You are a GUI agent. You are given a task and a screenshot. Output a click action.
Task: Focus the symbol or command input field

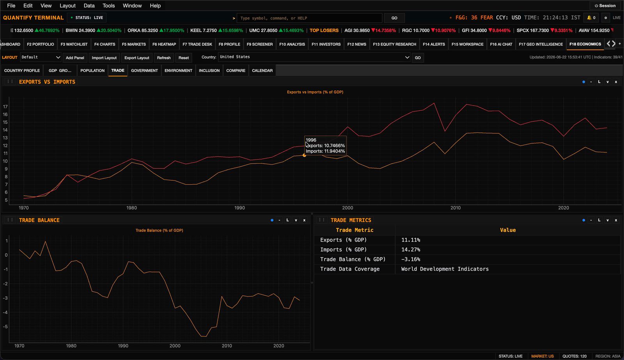310,18
